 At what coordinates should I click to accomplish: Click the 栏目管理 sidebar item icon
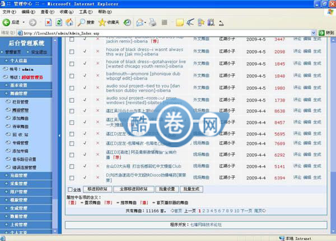pyautogui.click(x=8, y=102)
